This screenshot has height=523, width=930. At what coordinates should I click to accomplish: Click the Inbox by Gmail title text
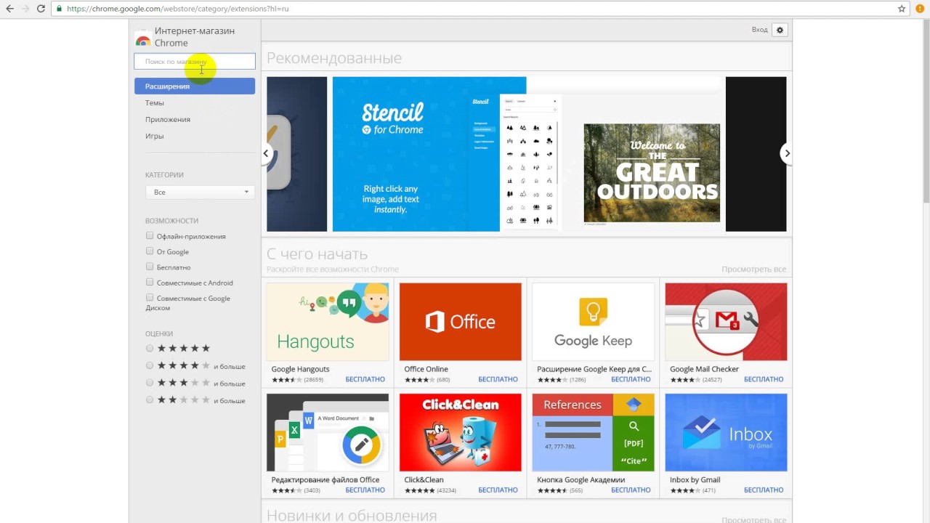695,479
